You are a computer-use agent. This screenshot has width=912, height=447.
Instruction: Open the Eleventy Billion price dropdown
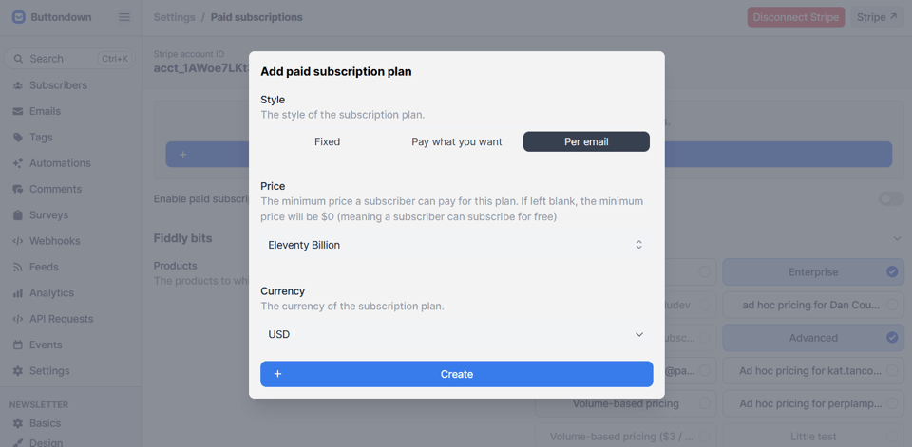point(456,245)
